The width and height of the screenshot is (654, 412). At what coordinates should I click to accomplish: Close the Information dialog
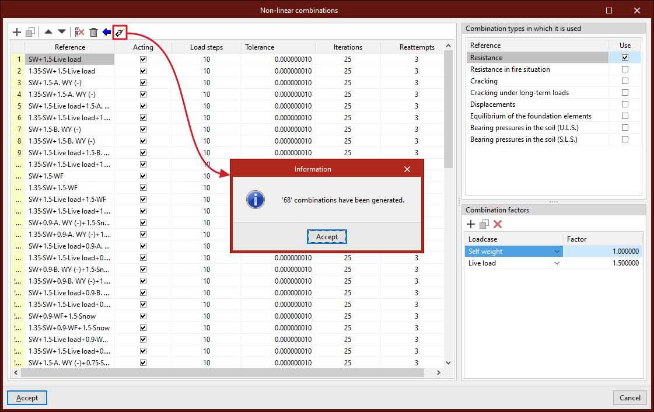(407, 169)
